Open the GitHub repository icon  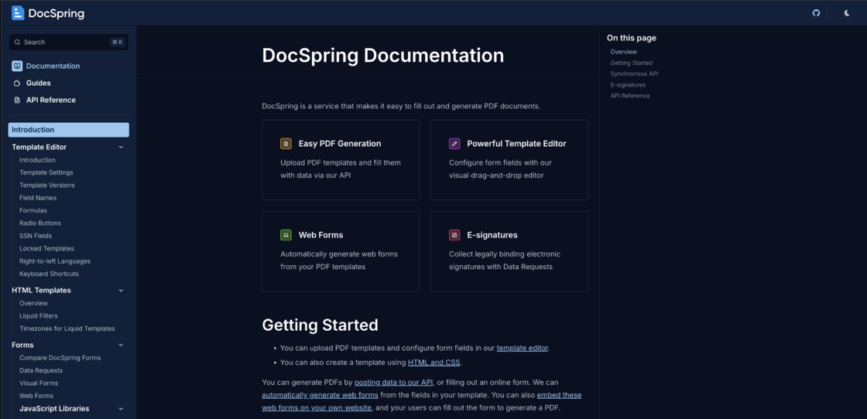point(816,13)
